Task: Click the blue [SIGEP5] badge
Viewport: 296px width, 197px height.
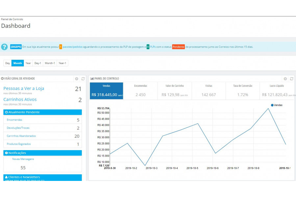Action: click(16, 47)
